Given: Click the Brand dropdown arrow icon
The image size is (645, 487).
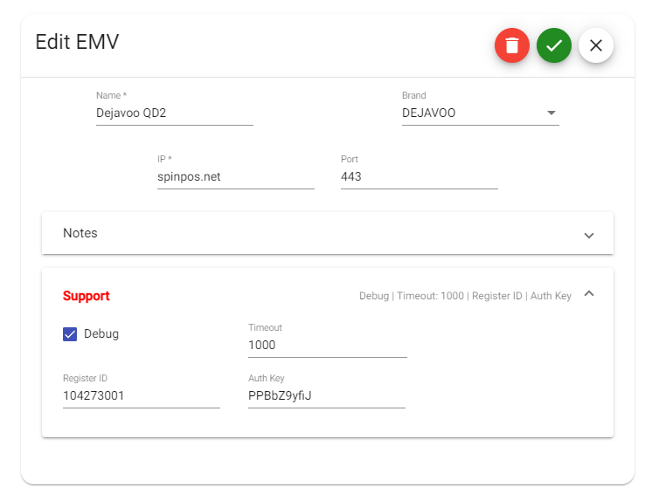Looking at the screenshot, I should [551, 113].
